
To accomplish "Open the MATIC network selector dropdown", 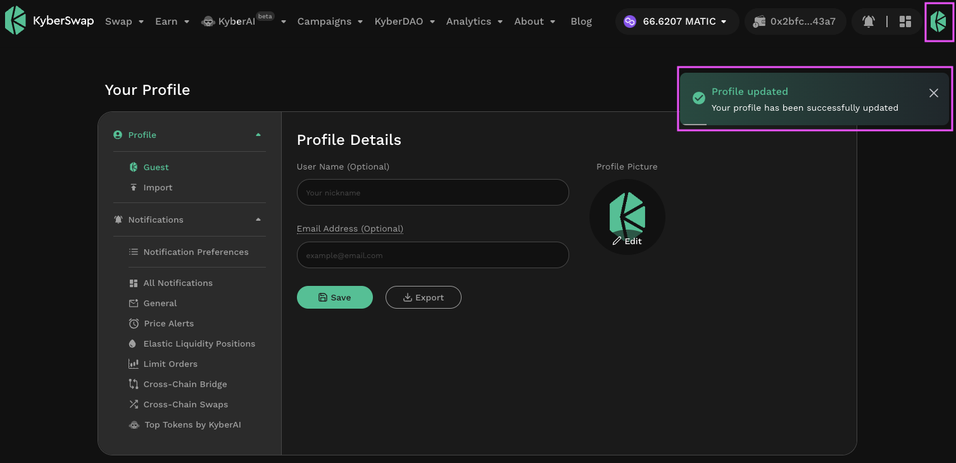I will [x=677, y=22].
